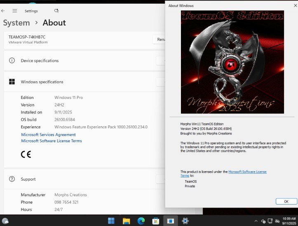The image size is (298, 226).
Task: Click the muted volume tray icon
Action: pyautogui.click(x=263, y=221)
